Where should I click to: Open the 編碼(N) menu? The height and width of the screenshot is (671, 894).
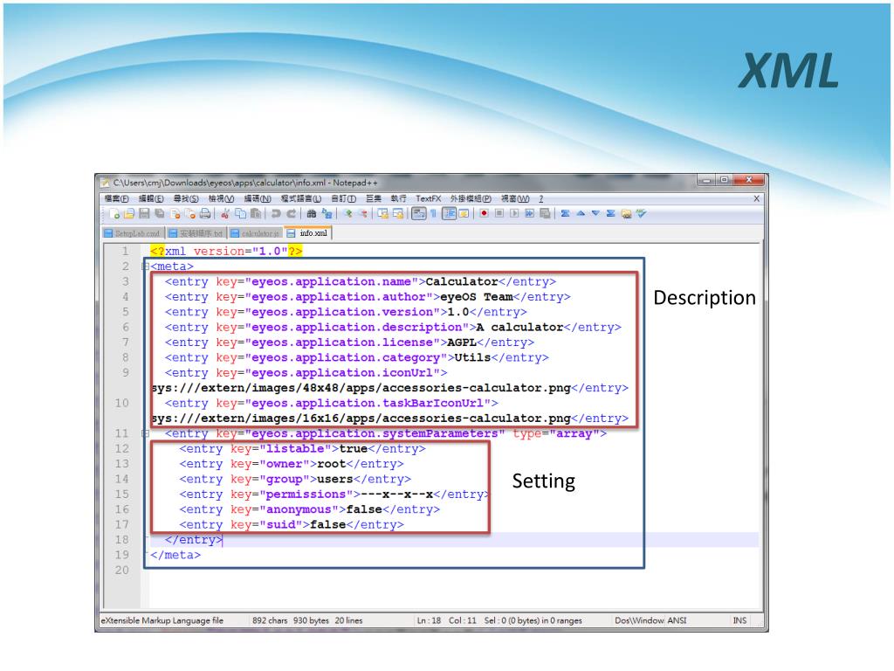coord(258,198)
